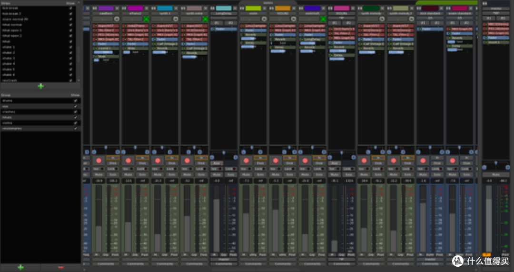Select the violins group tab above the strips

(268, 3)
